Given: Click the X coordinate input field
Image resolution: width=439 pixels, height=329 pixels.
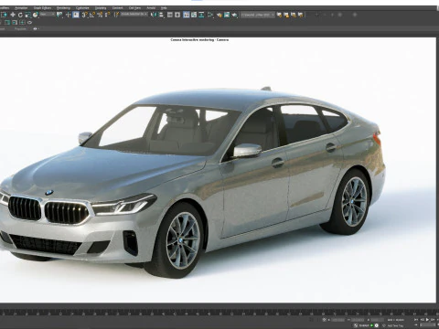Looking at the screenshot, I should pyautogui.click(x=338, y=320).
